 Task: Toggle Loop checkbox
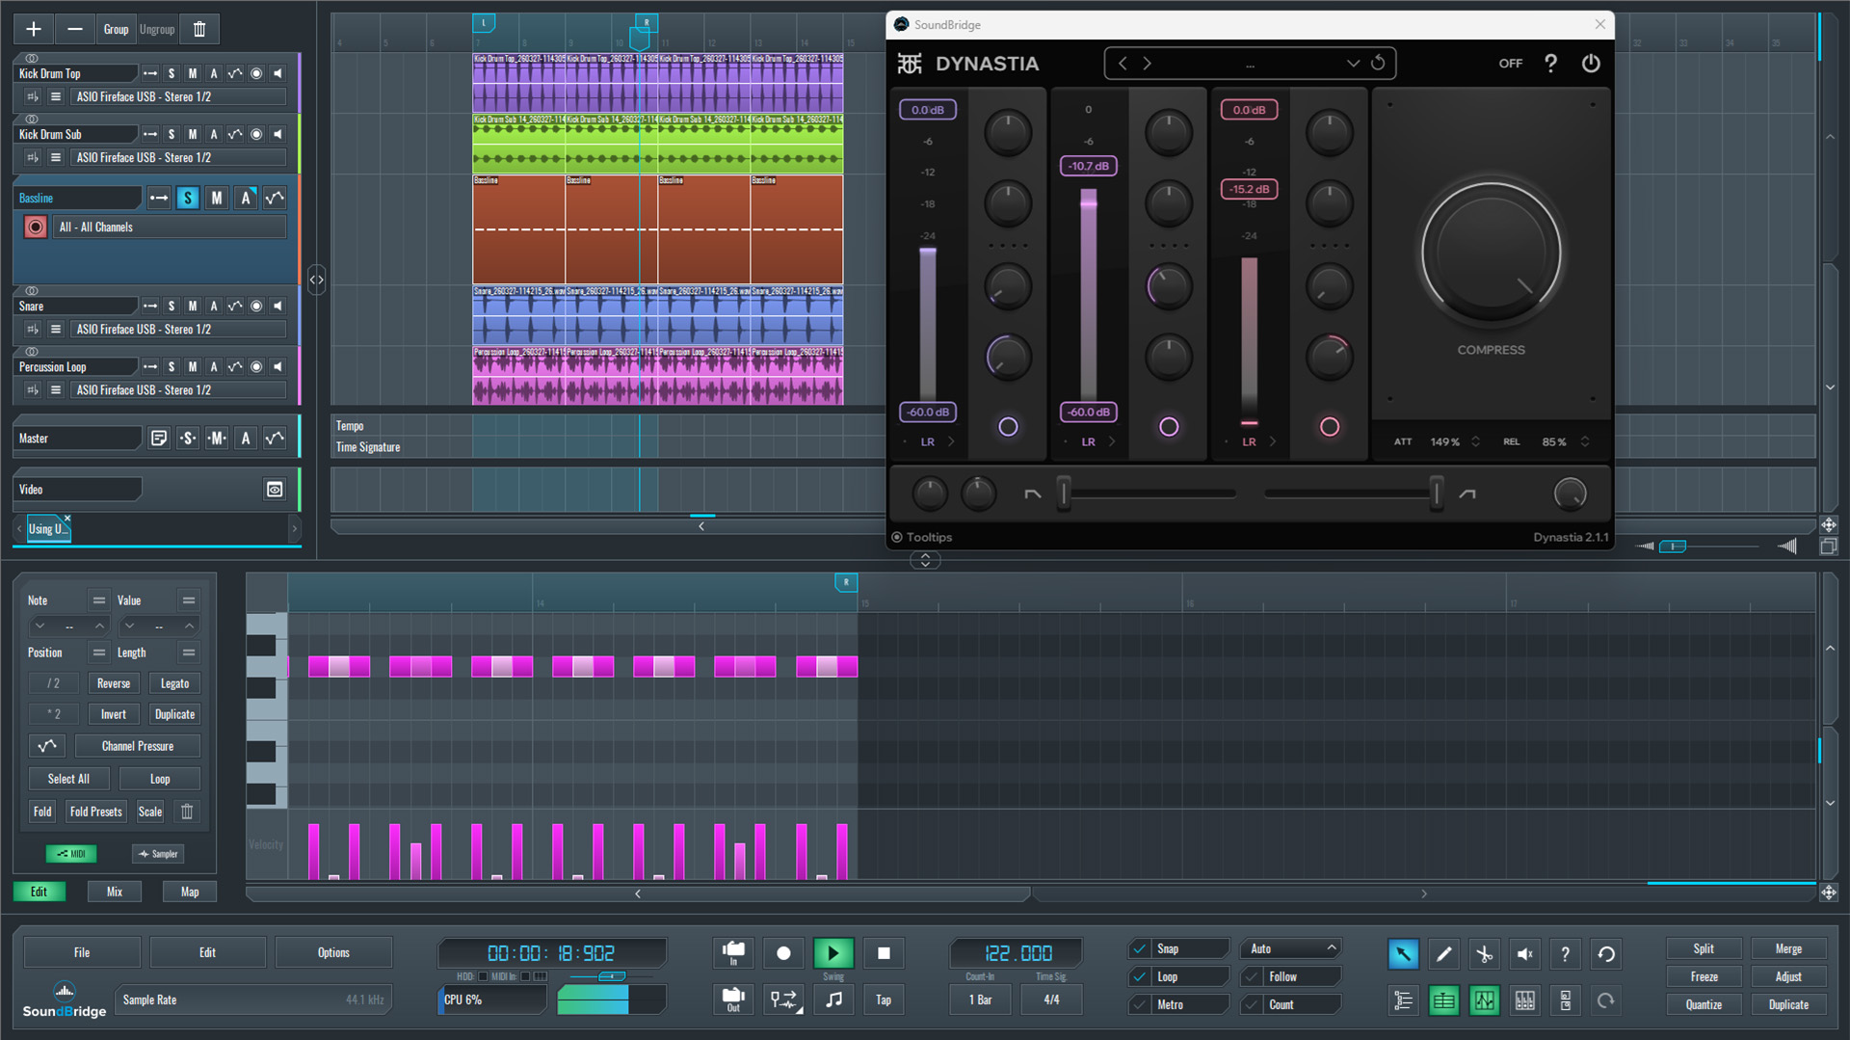tap(1139, 976)
